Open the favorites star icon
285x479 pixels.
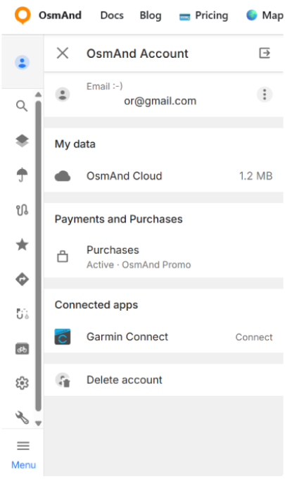point(22,244)
